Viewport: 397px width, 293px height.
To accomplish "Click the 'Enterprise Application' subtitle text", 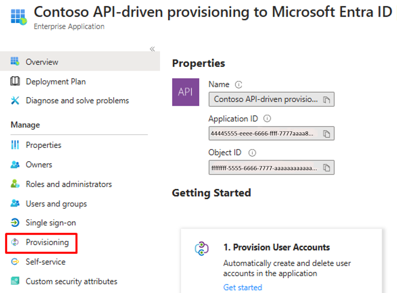I will click(x=69, y=26).
